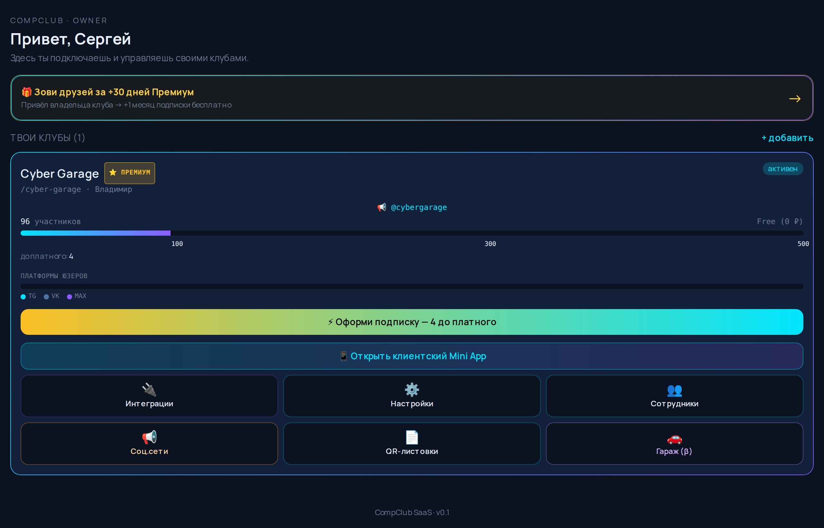Click the /cyber-garage · Владимир subtitle
Screen dimensions: 824x528
tap(76, 189)
